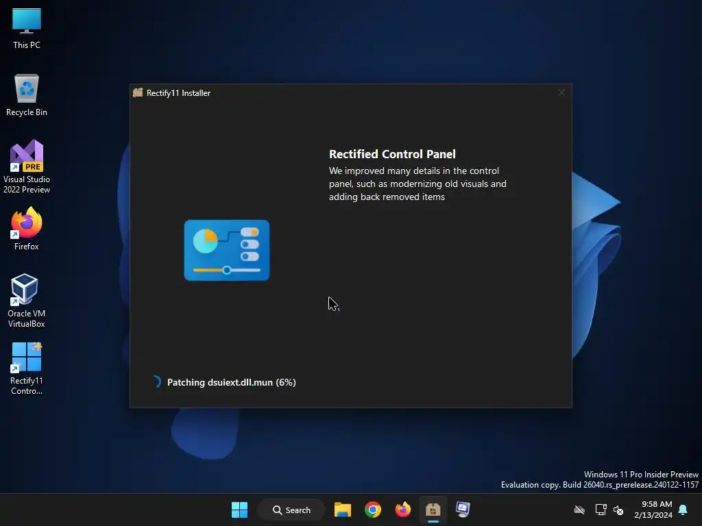Image resolution: width=702 pixels, height=526 pixels.
Task: Click the Rectify11 Installer title bar icon
Action: click(x=138, y=92)
